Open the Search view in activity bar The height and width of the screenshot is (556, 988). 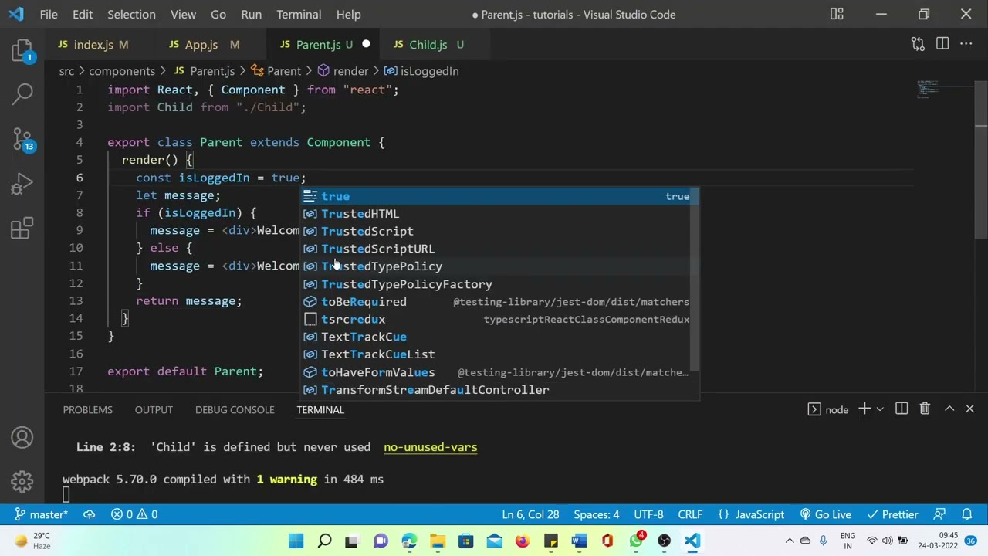click(22, 94)
